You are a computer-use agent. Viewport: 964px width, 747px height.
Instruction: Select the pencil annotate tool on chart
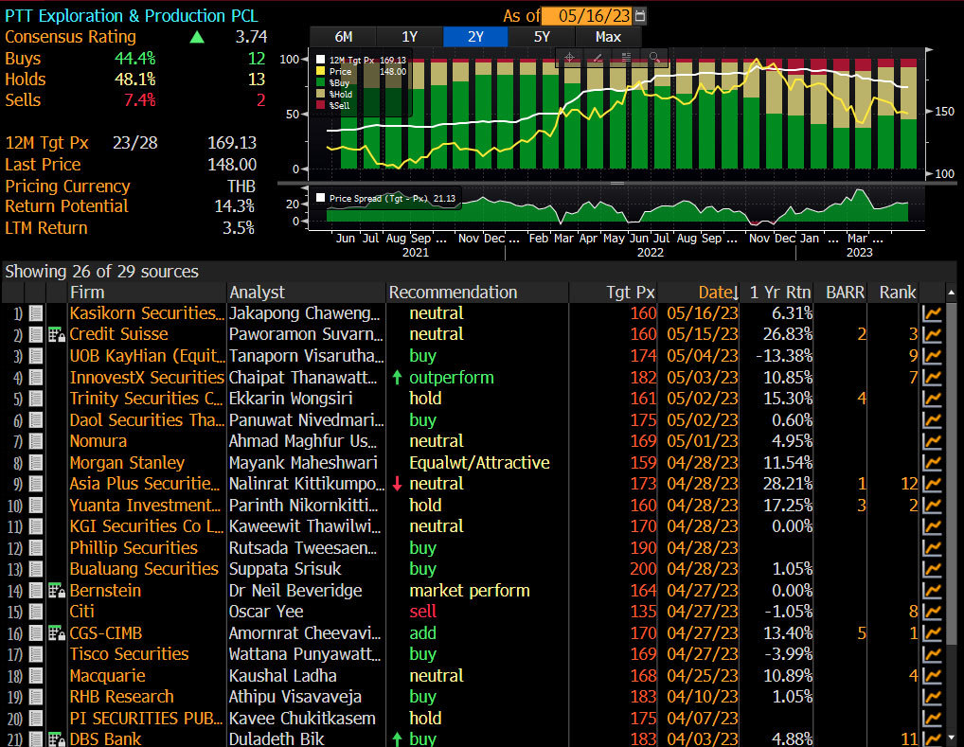click(x=598, y=57)
